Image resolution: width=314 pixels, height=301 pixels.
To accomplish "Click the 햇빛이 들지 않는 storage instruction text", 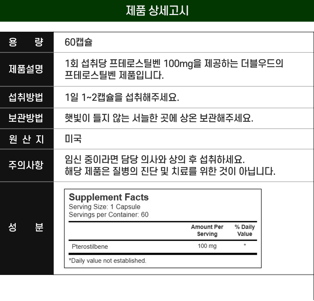I will click(x=159, y=118).
